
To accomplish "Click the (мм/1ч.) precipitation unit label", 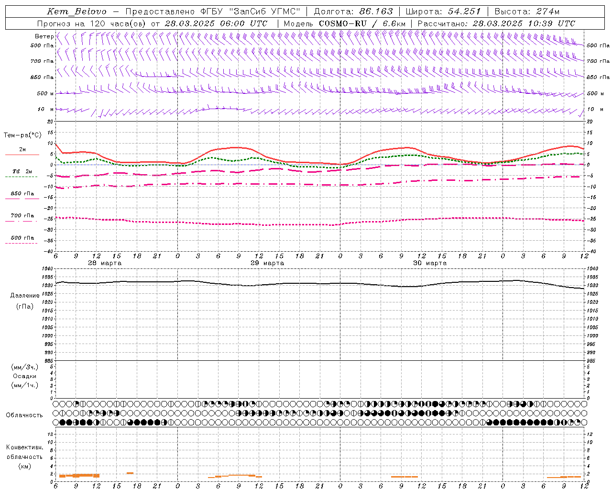I will [x=25, y=385].
